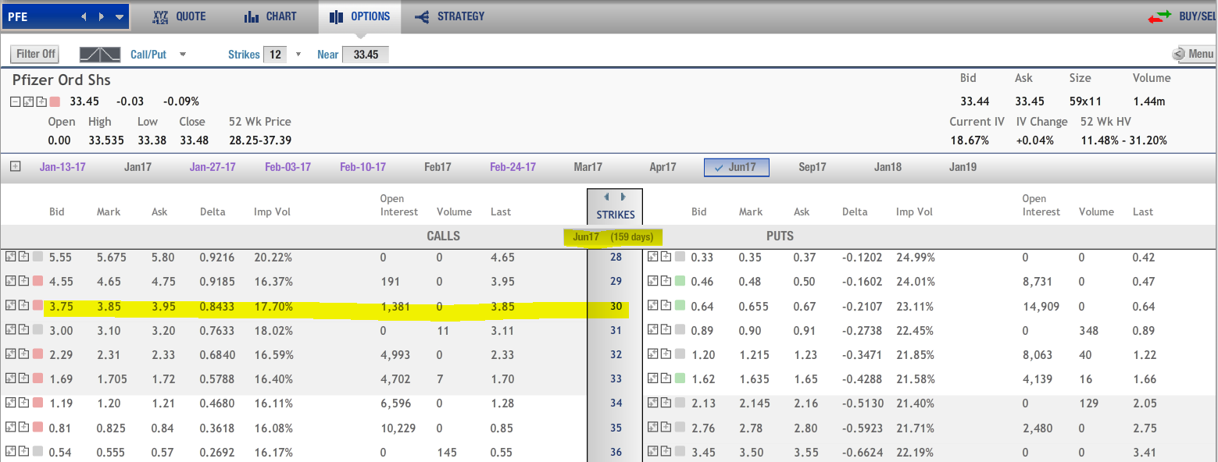Shift strikes right using the arrow above STRIKES
The height and width of the screenshot is (462, 1218).
point(623,197)
